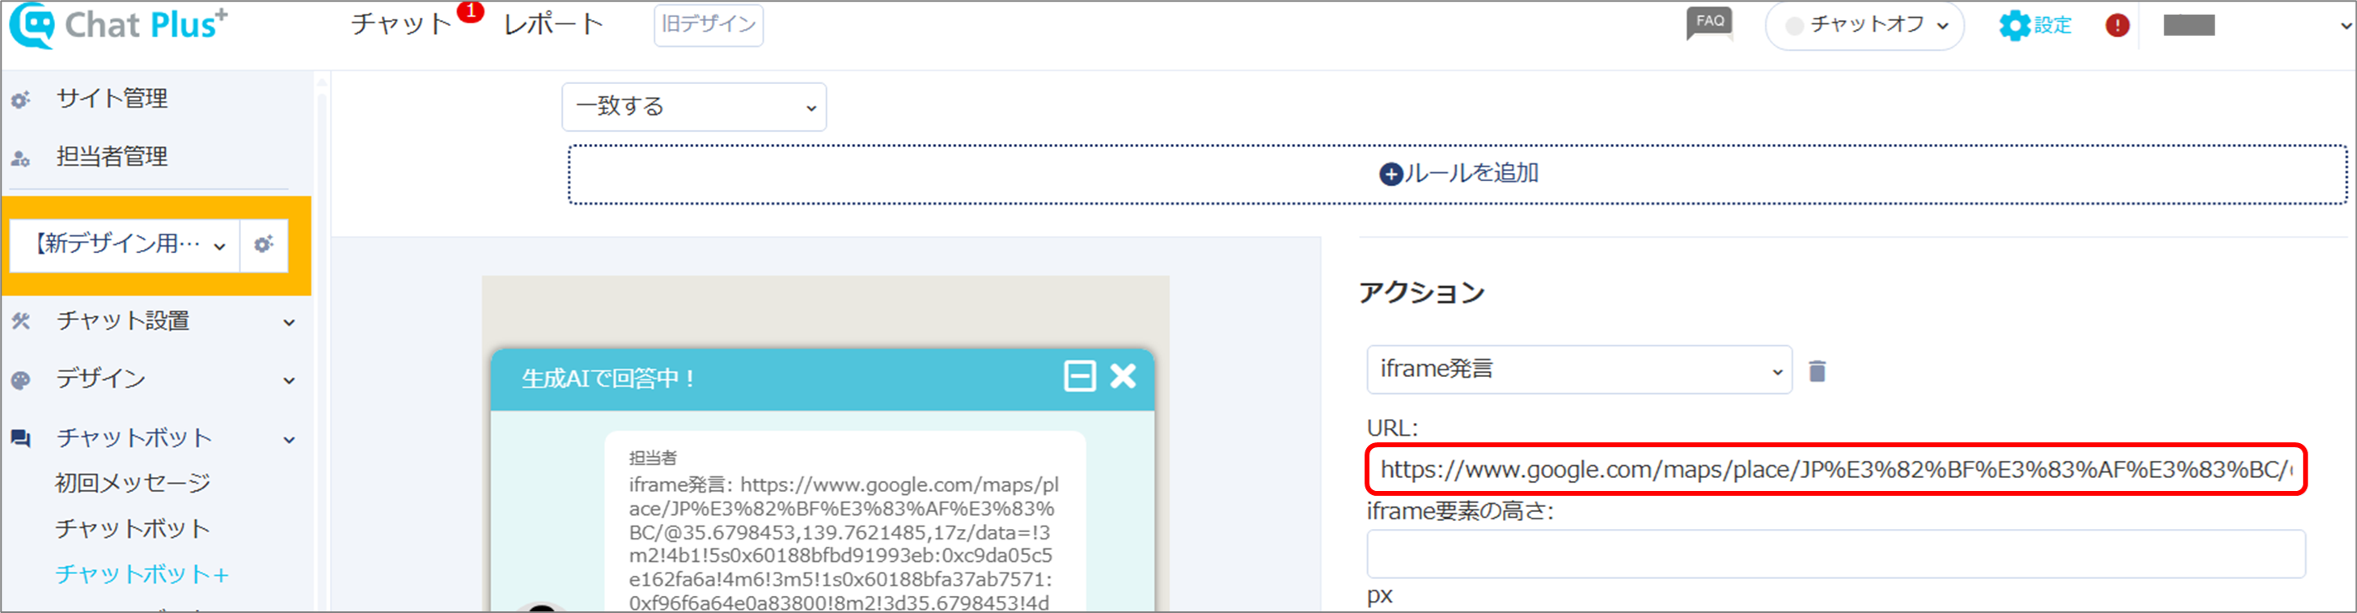Close the chat preview widget

pyautogui.click(x=1123, y=376)
